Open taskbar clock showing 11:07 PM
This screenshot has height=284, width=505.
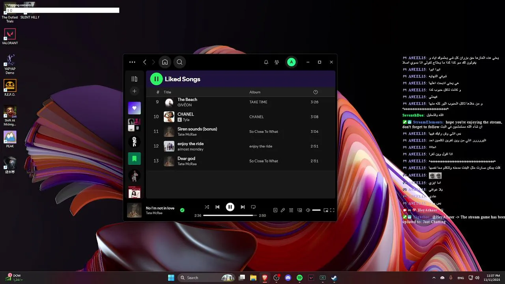492,278
